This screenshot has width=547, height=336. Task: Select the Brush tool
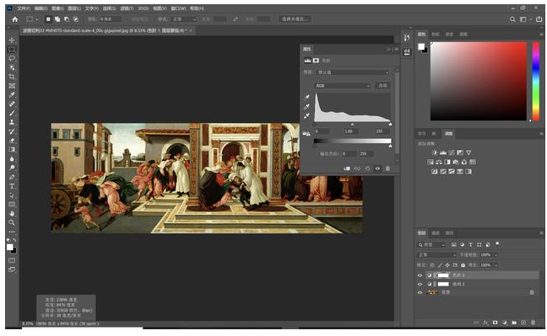12,113
